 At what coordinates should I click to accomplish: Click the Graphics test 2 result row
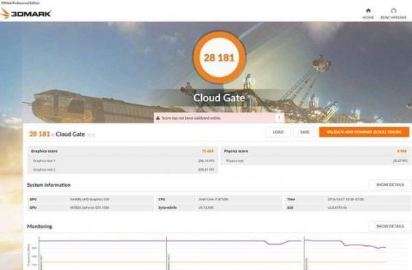click(x=122, y=170)
